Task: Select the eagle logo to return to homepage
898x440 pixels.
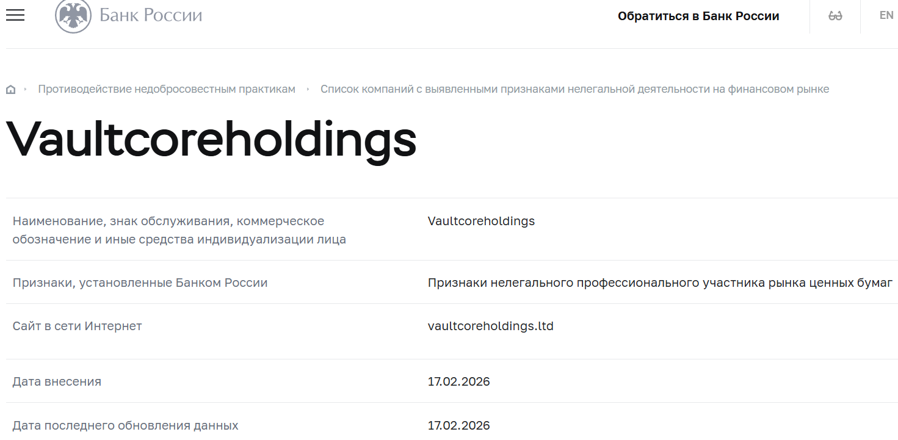Action: point(73,15)
